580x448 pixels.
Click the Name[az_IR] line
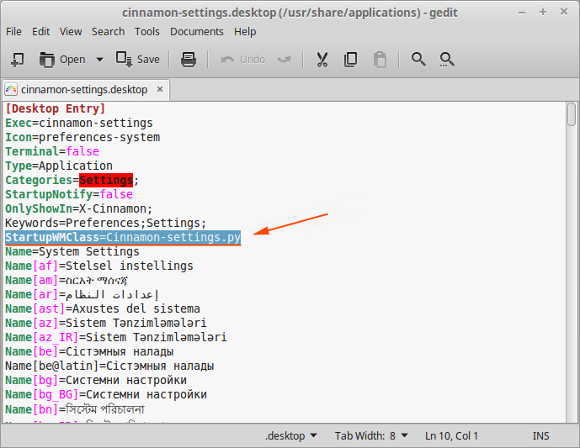[116, 338]
